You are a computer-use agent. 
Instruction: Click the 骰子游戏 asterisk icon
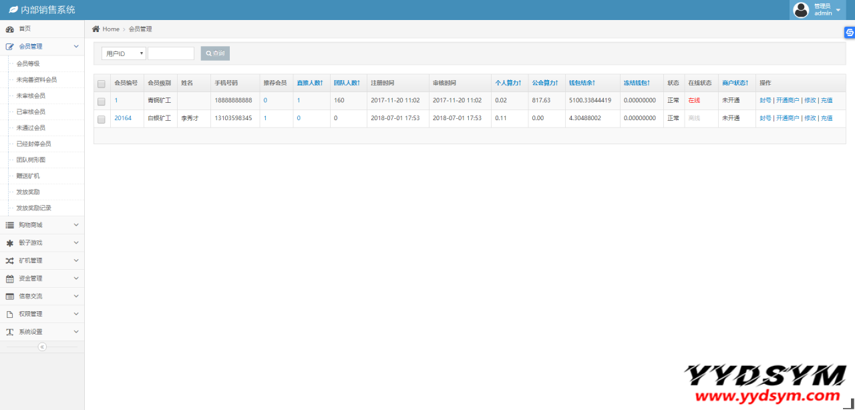tap(9, 243)
